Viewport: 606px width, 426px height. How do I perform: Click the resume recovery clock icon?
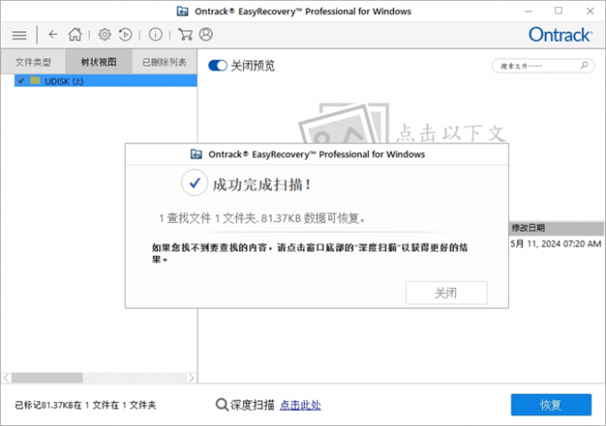[126, 35]
